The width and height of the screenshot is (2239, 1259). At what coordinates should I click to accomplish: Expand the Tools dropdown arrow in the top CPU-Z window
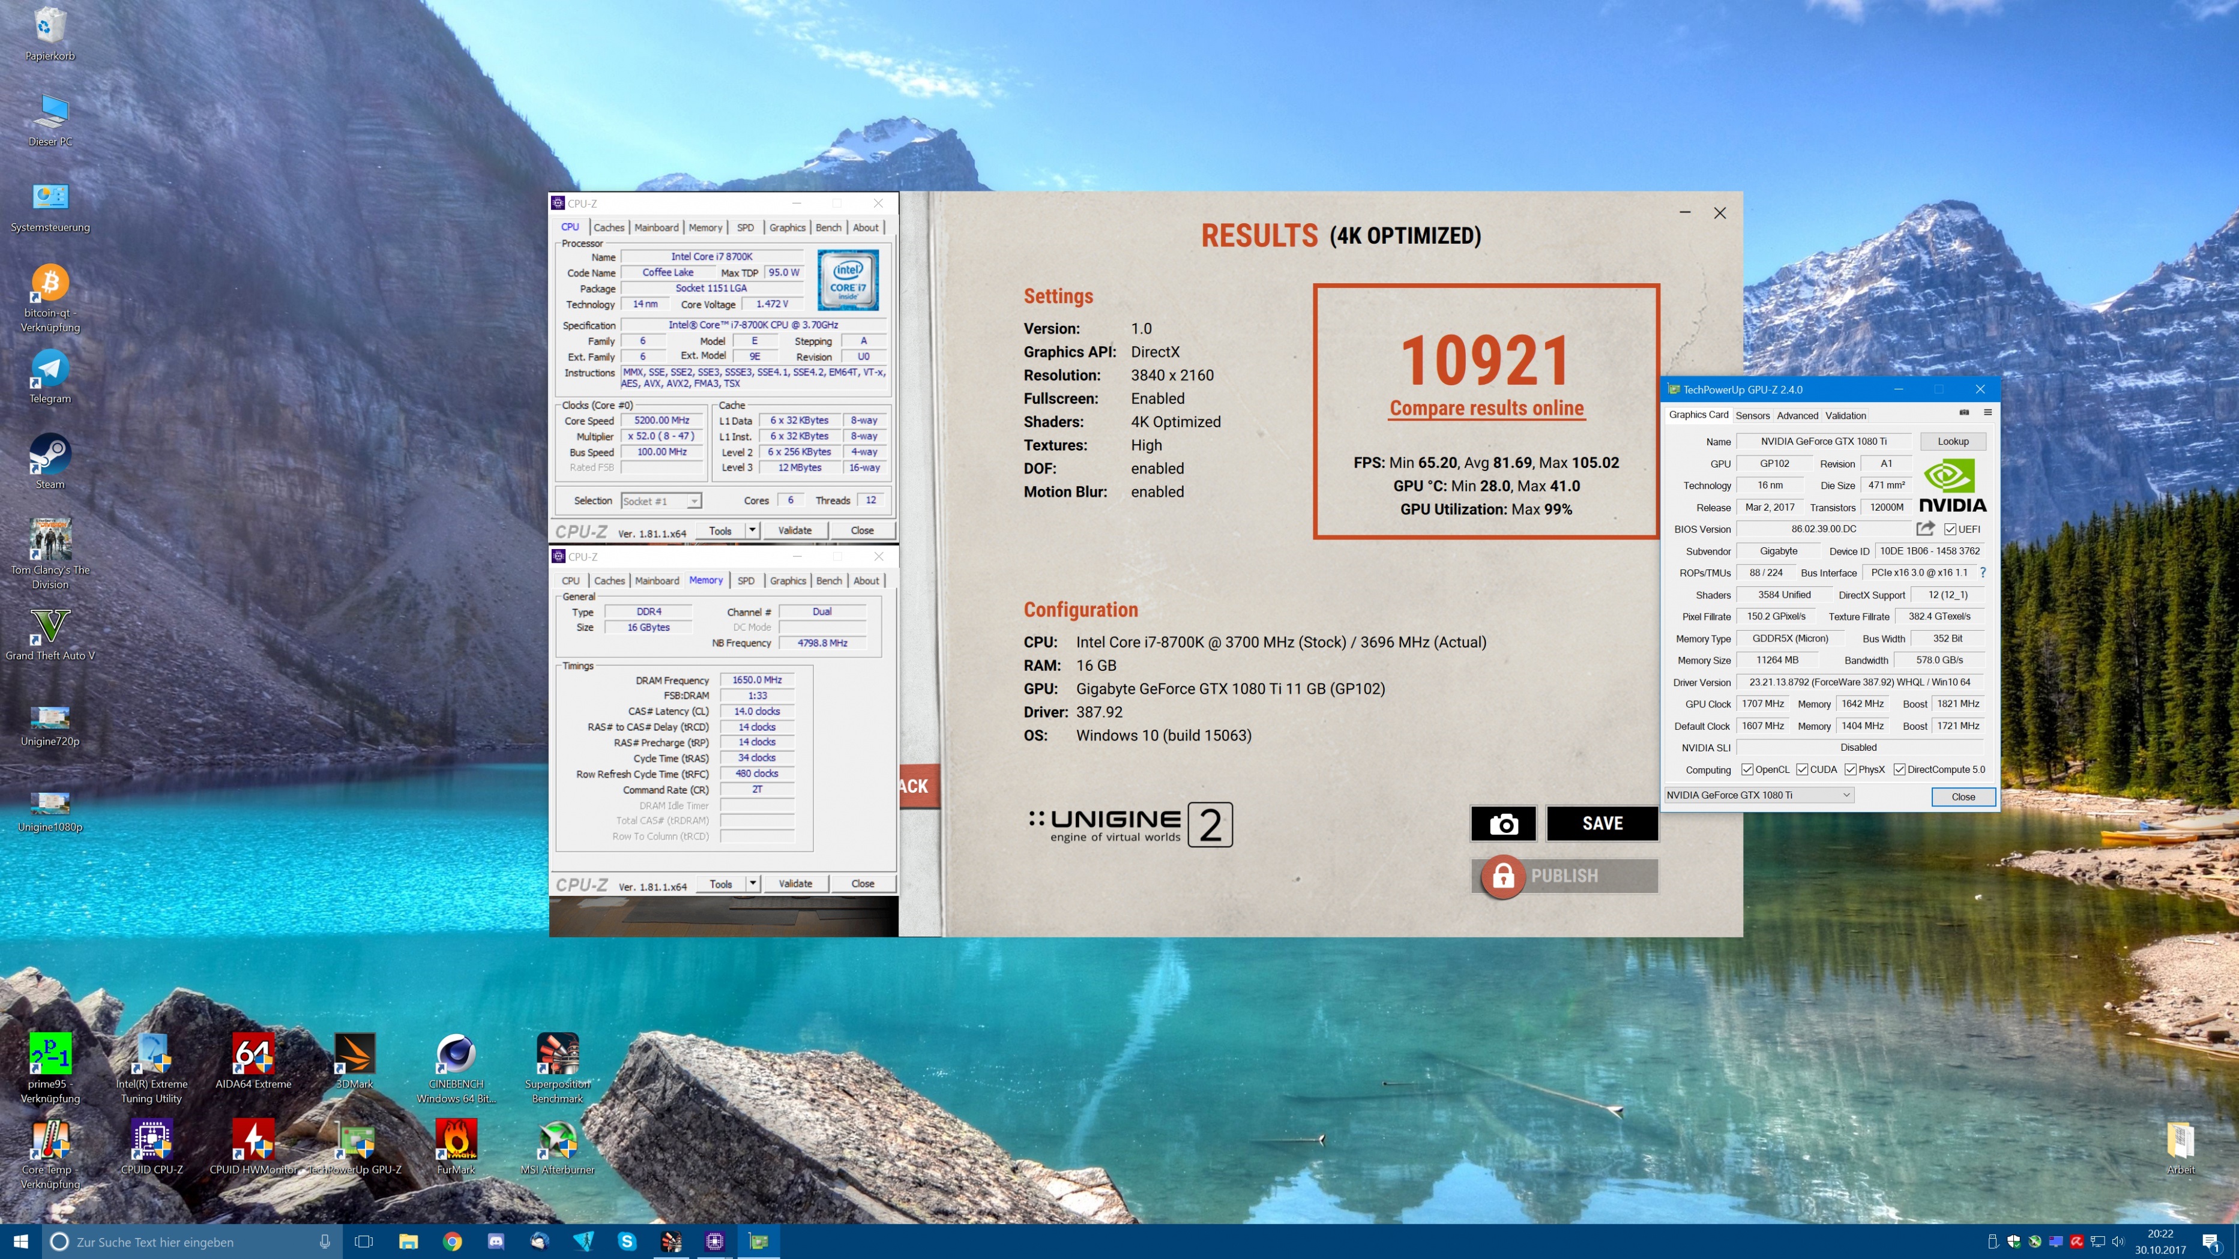point(752,530)
